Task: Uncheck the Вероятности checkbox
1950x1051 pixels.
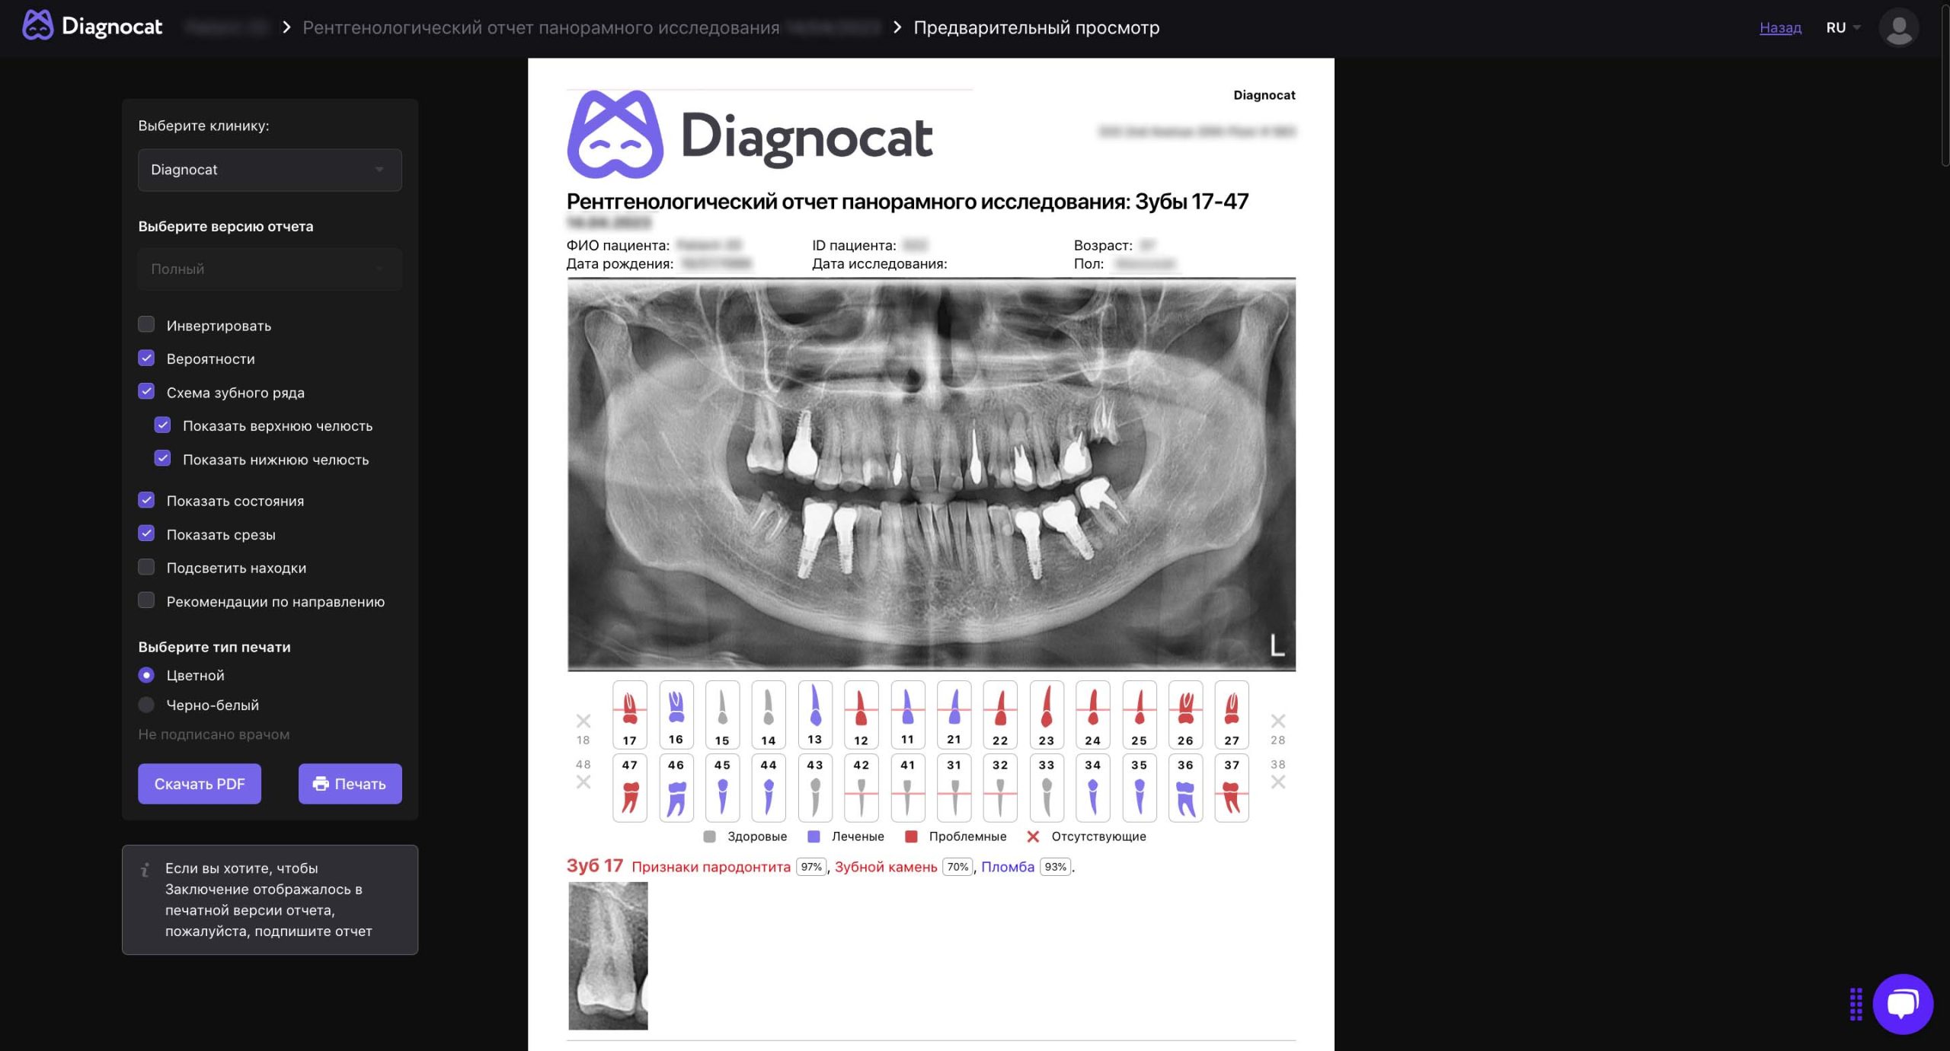Action: pos(146,358)
